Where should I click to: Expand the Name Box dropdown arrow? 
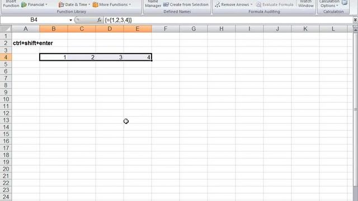(70, 20)
